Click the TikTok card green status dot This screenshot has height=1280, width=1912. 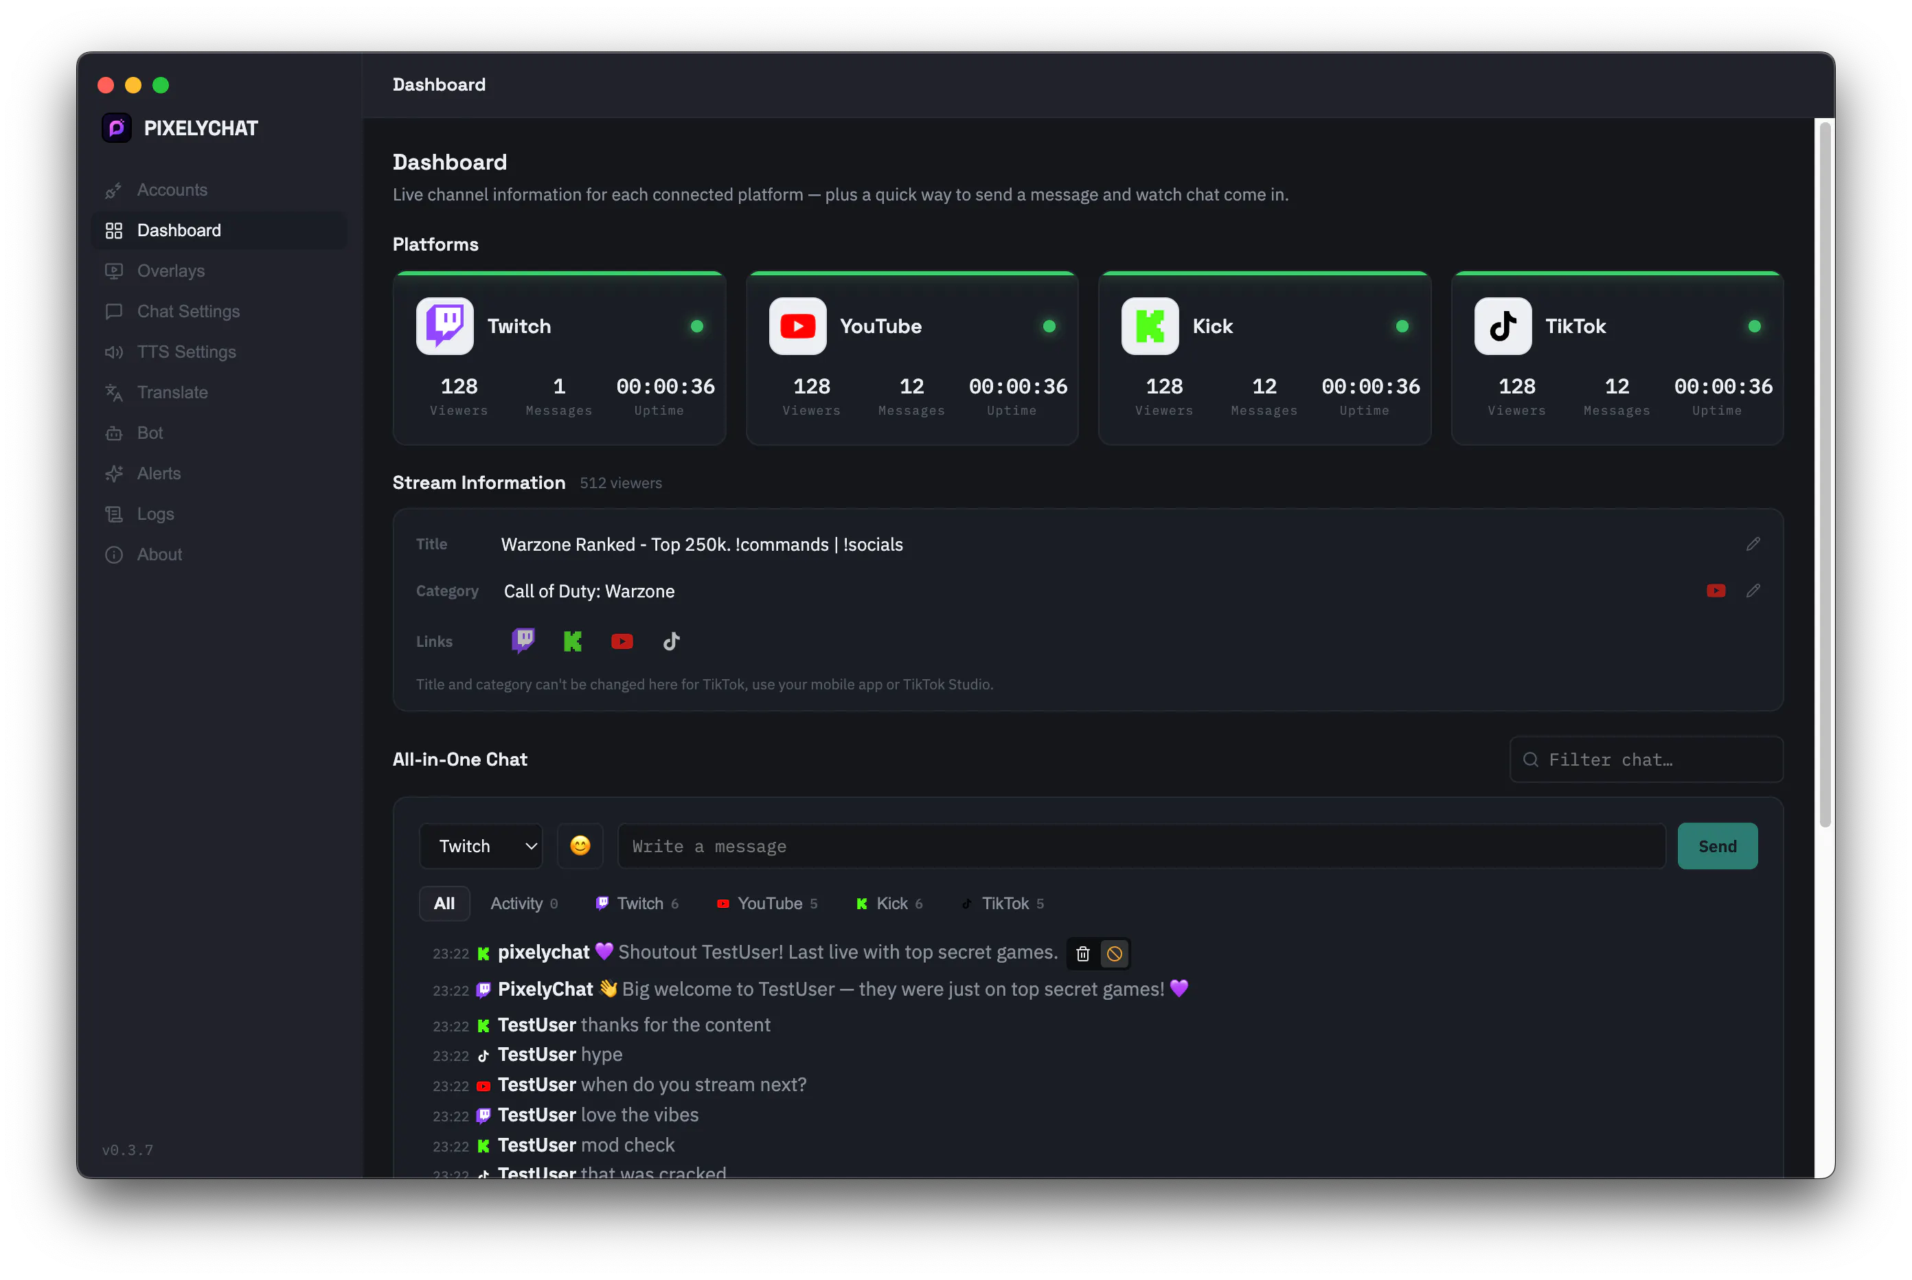pyautogui.click(x=1755, y=327)
